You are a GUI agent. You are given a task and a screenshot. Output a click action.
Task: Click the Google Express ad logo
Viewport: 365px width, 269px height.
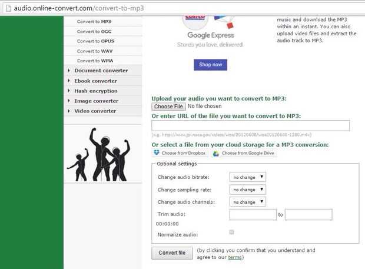click(x=210, y=35)
